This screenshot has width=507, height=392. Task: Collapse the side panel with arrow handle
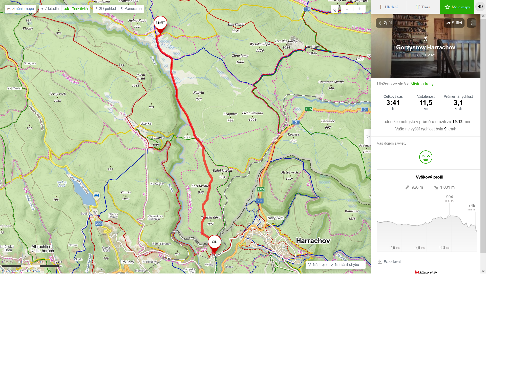[x=368, y=136]
